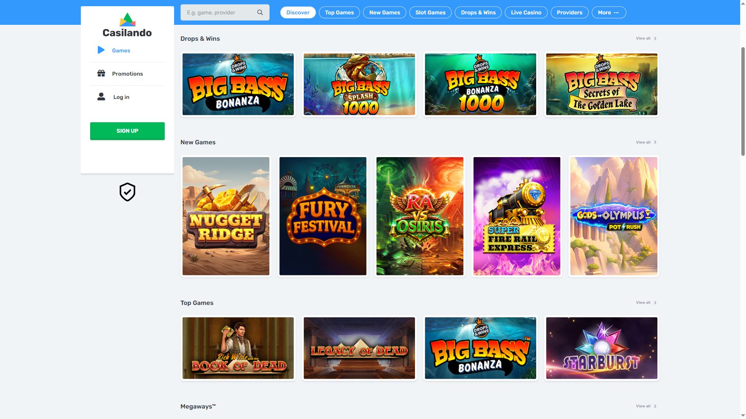The image size is (746, 419).
Task: Open the Fury Festival game
Action: [322, 216]
